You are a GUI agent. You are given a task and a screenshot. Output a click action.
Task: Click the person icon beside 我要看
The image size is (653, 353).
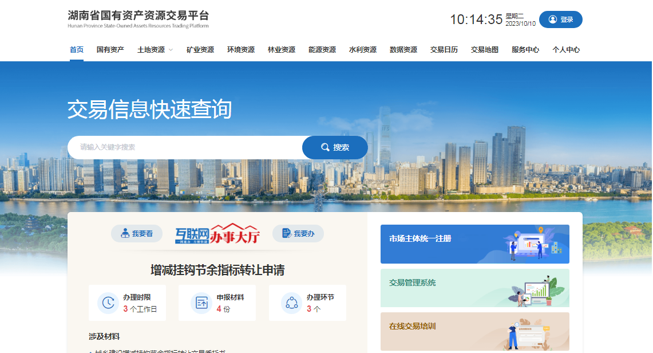[x=125, y=234]
